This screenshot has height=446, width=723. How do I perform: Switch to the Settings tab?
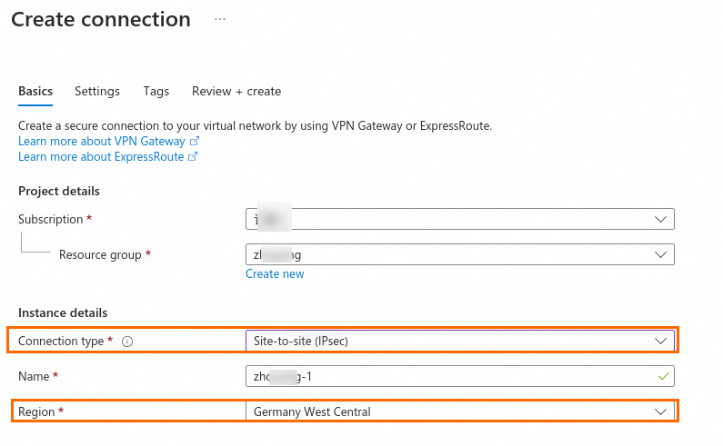[x=97, y=92]
